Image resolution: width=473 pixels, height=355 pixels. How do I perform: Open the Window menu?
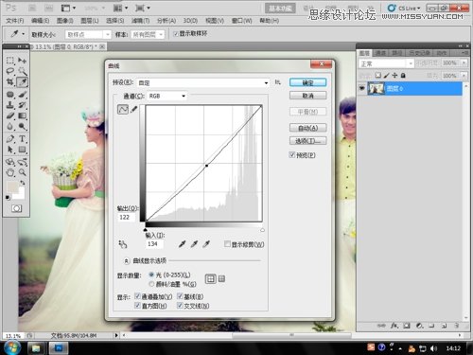coord(242,21)
